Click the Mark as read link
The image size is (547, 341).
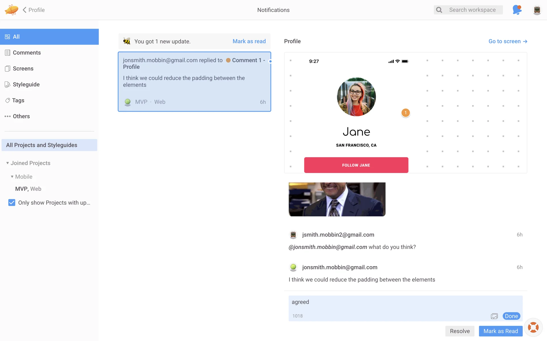(249, 41)
